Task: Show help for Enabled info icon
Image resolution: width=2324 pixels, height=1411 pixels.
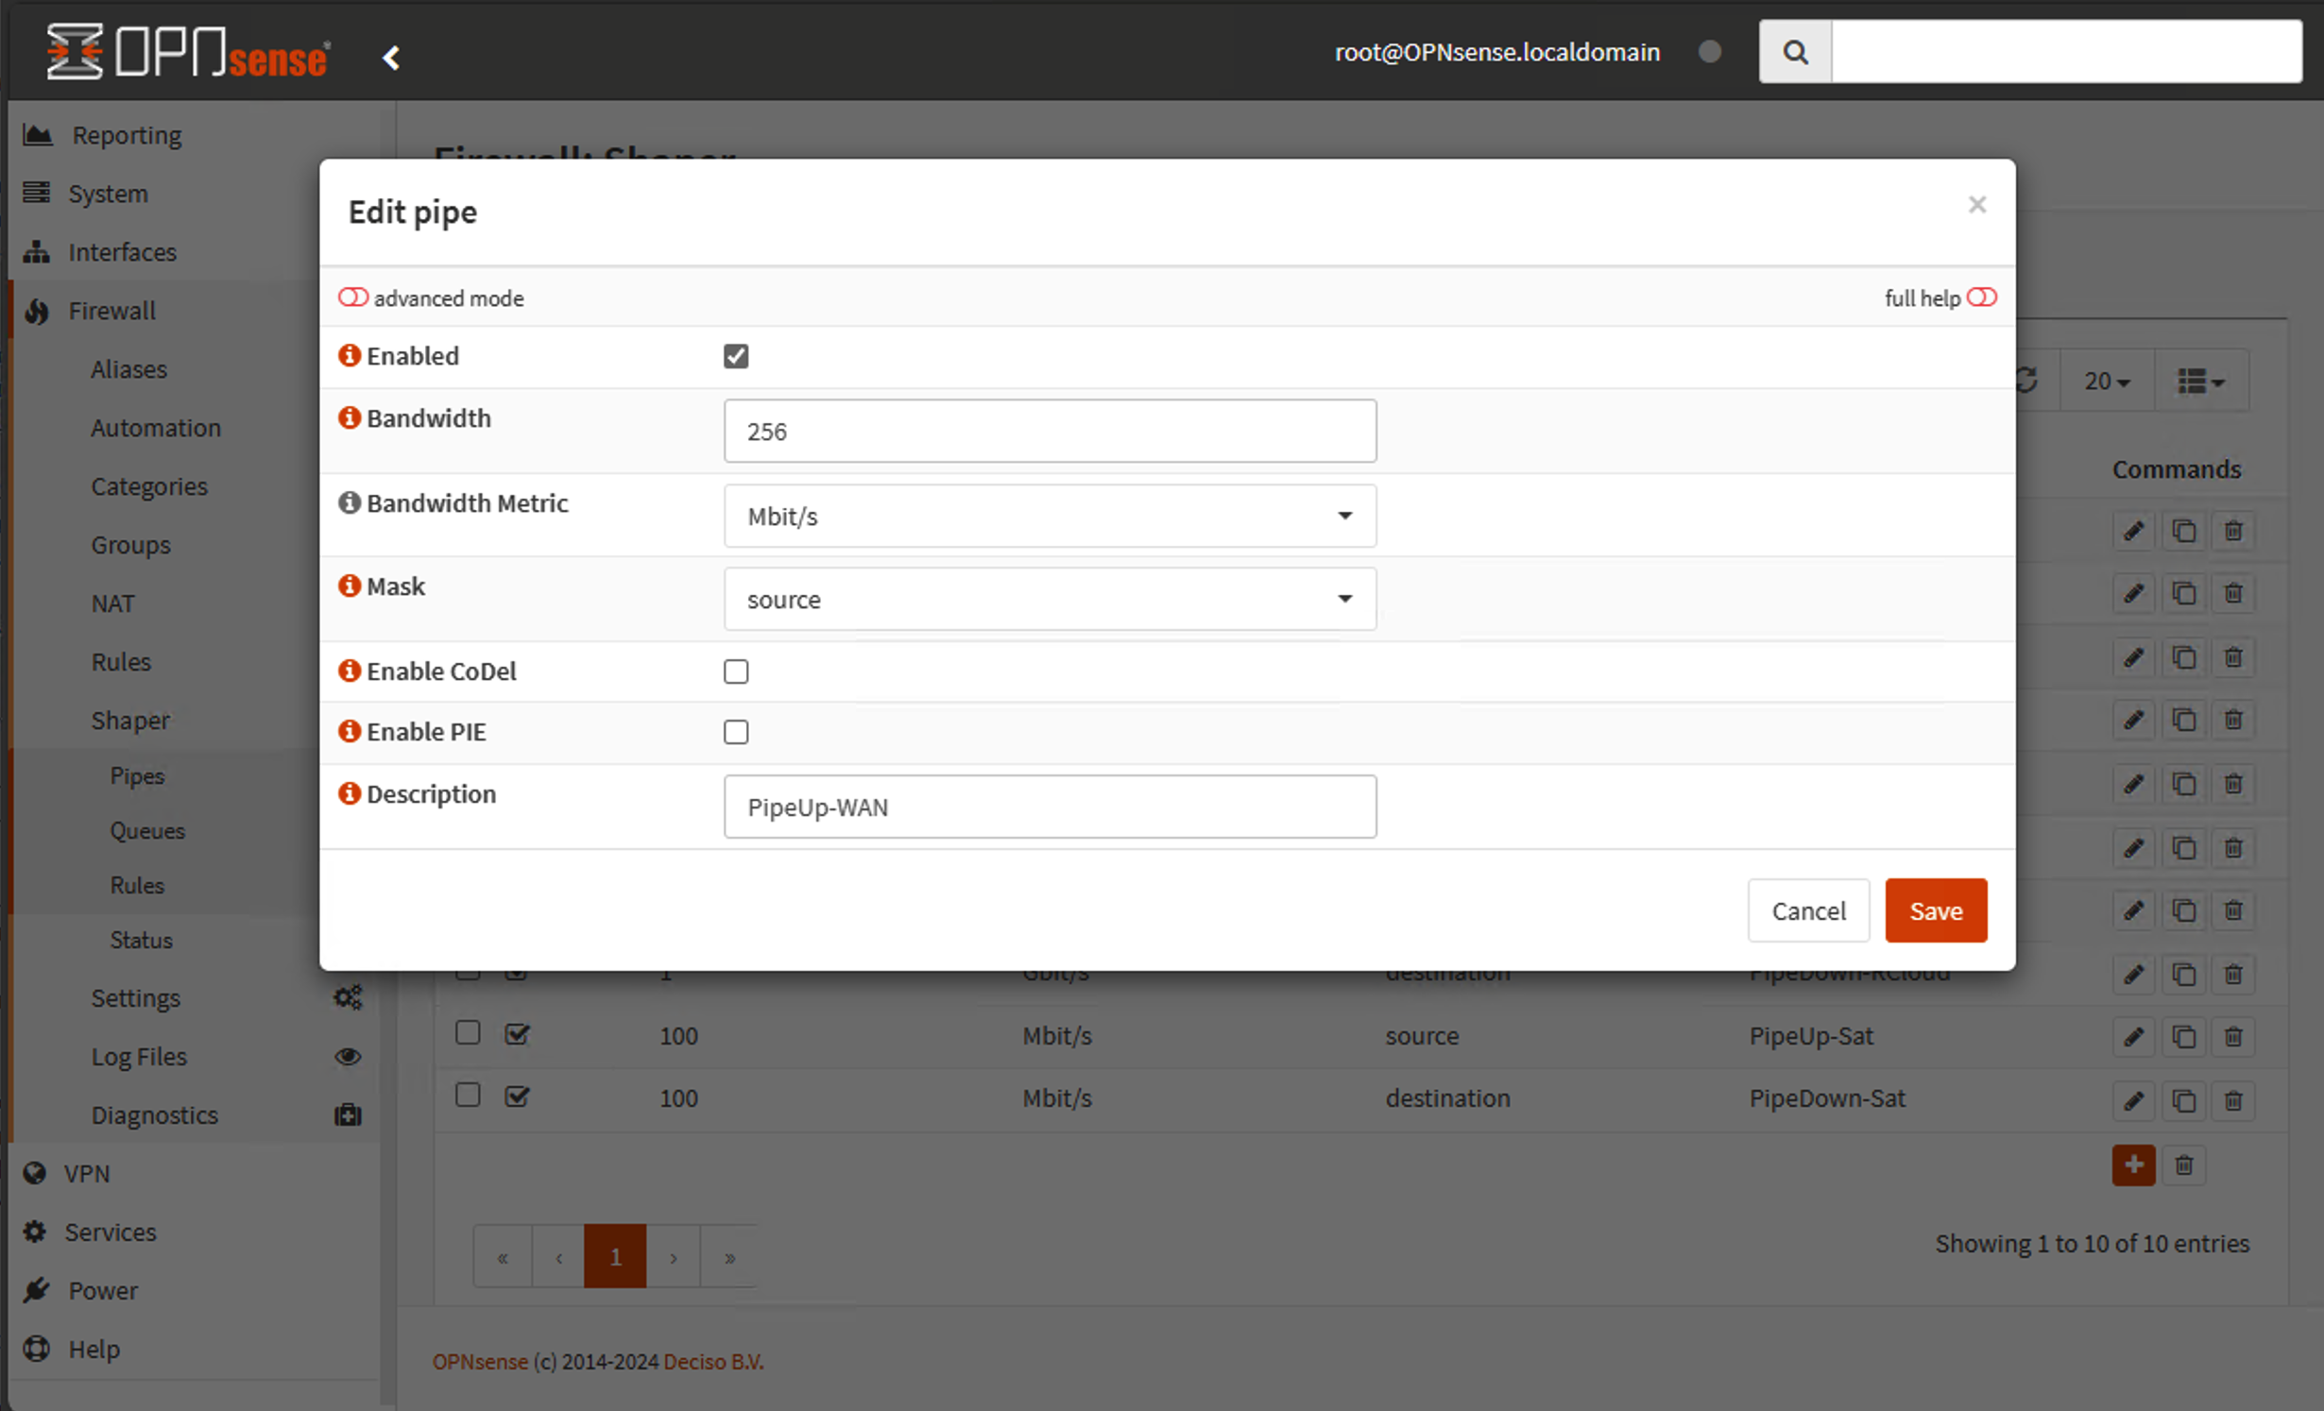Action: (x=350, y=355)
